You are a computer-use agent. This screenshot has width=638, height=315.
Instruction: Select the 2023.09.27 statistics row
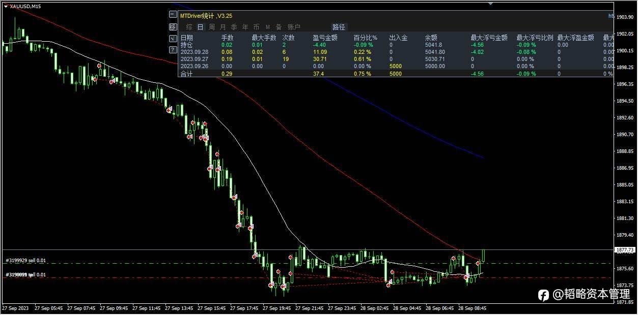[396, 59]
